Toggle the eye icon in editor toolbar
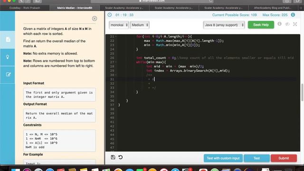Screen dimensions: 304x171 click(287, 24)
